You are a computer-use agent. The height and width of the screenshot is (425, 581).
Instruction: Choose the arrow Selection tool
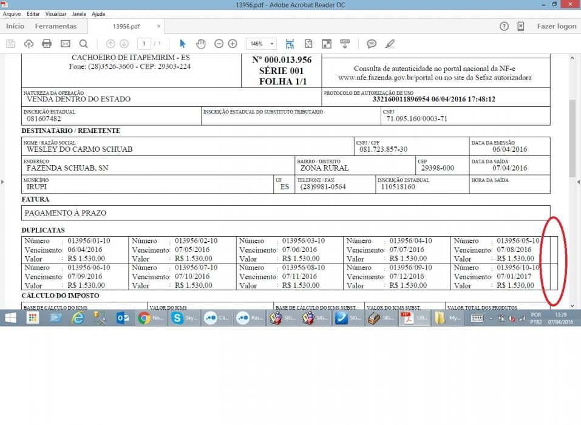pos(182,44)
